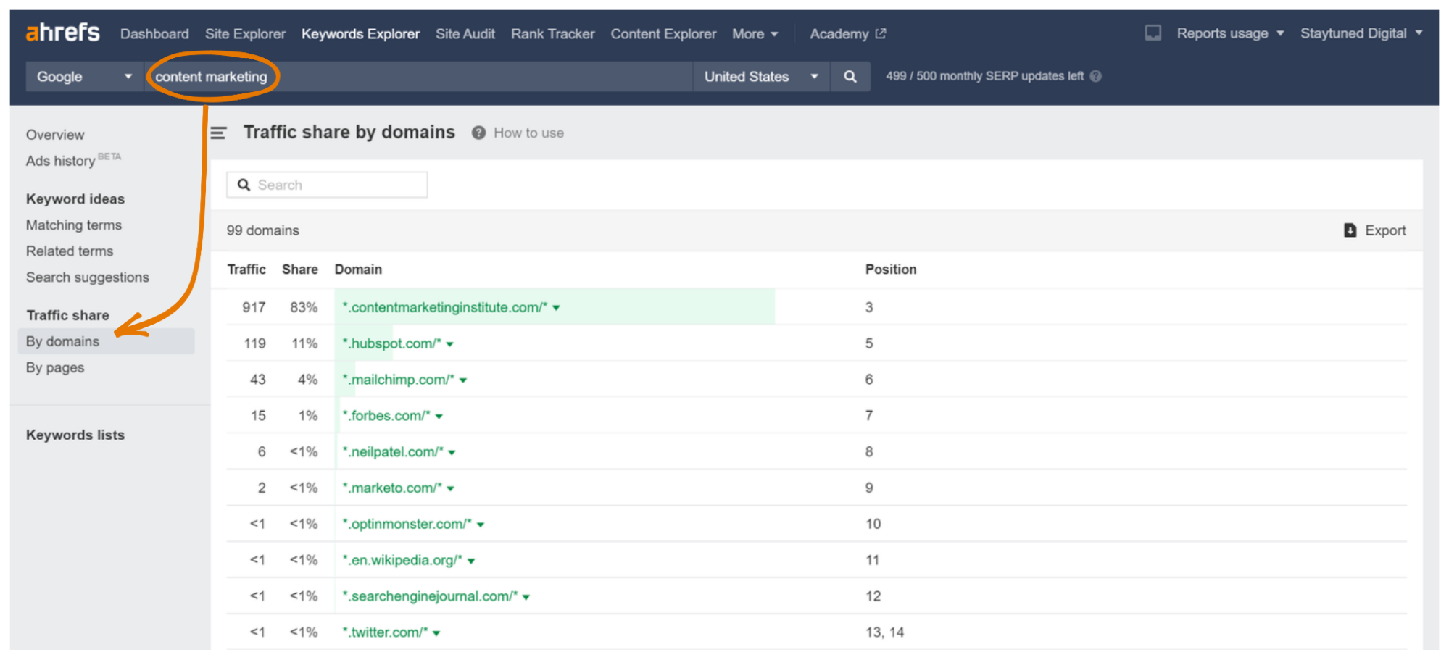Open Keywords Explorer tab
Viewport: 1449px width, 660px height.
point(360,34)
